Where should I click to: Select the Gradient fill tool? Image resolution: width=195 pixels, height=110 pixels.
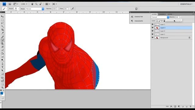point(2,53)
